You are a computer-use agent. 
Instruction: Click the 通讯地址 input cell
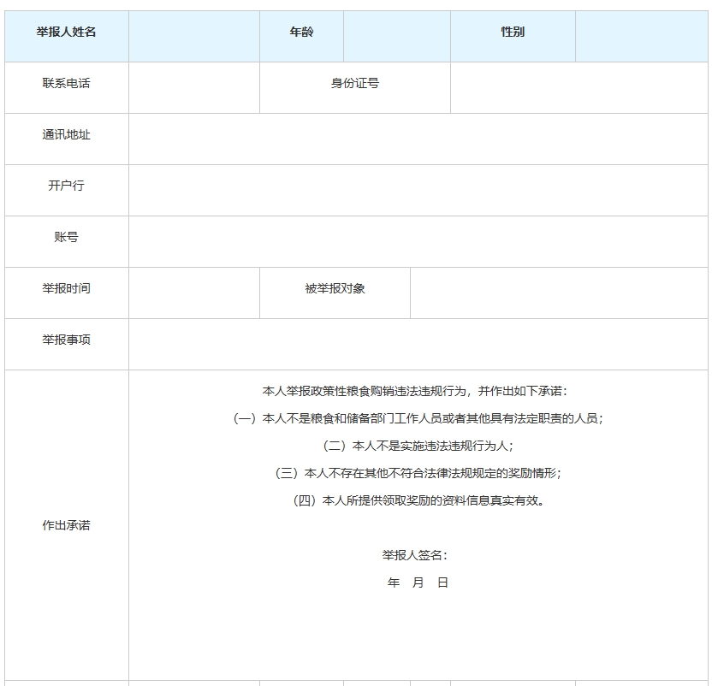pyautogui.click(x=419, y=139)
